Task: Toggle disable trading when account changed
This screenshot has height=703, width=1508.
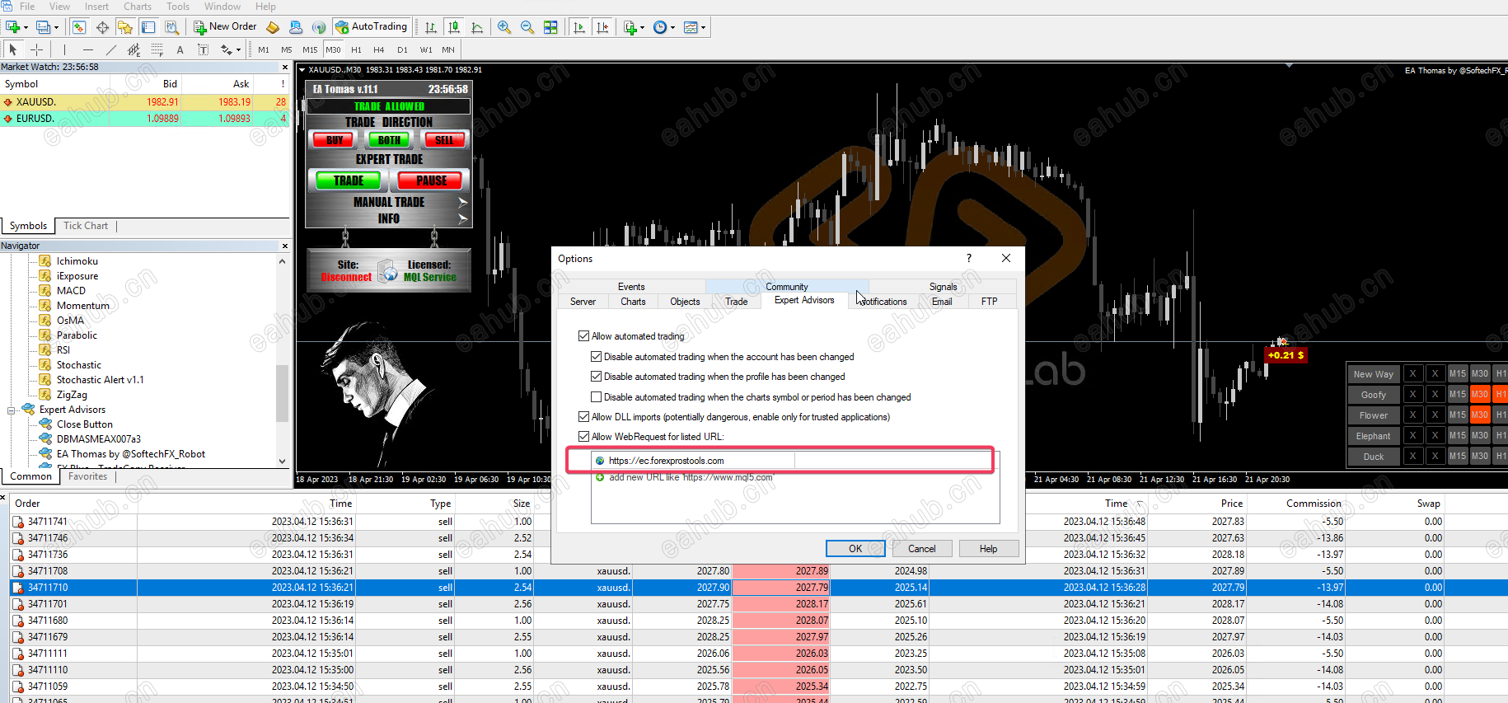Action: (597, 357)
